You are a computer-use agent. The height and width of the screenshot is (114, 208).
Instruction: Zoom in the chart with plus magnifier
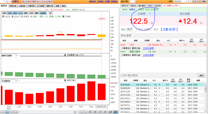tap(85, 112)
